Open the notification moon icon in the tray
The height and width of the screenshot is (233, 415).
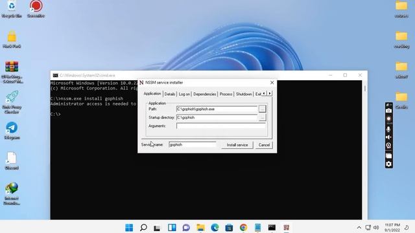click(x=407, y=227)
